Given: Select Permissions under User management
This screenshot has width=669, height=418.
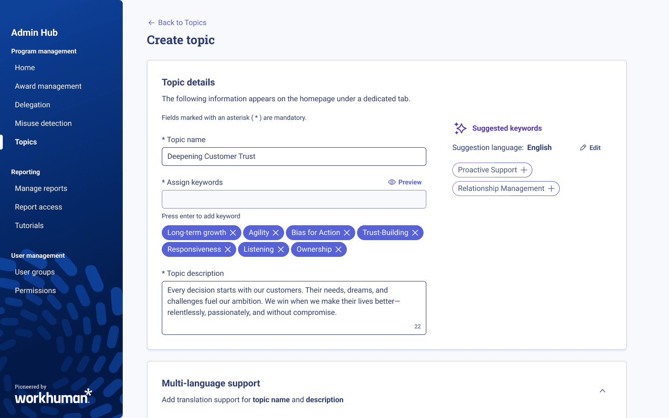Looking at the screenshot, I should (x=35, y=290).
